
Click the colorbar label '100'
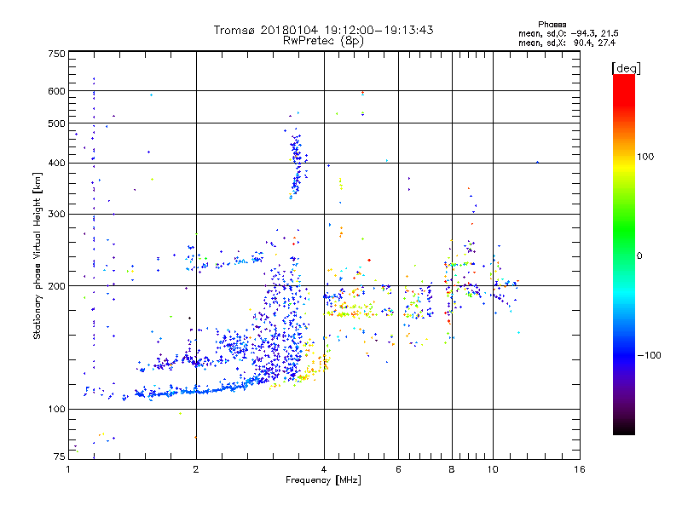pos(645,157)
